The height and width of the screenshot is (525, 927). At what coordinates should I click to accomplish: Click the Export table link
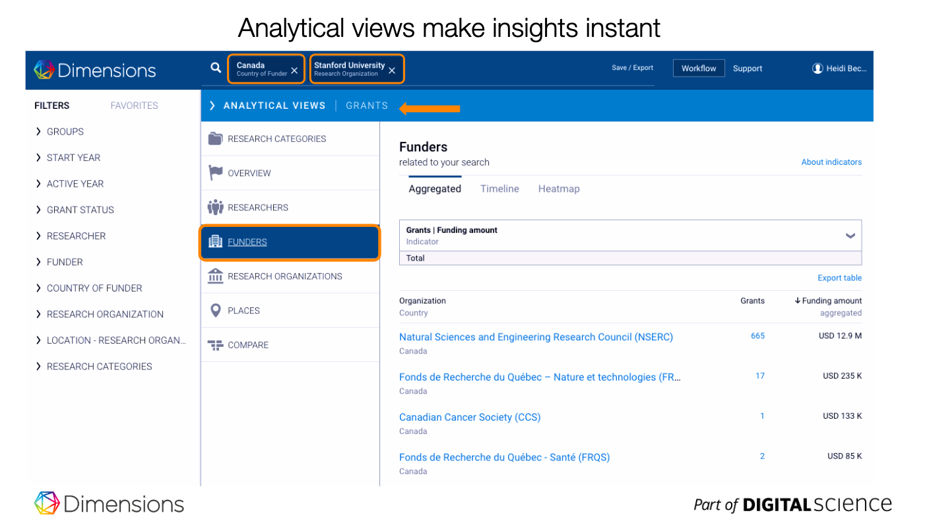coord(839,278)
